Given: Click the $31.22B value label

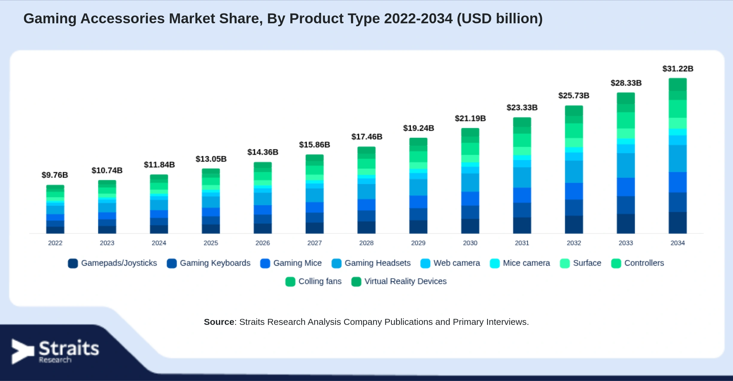Looking at the screenshot, I should (x=678, y=69).
